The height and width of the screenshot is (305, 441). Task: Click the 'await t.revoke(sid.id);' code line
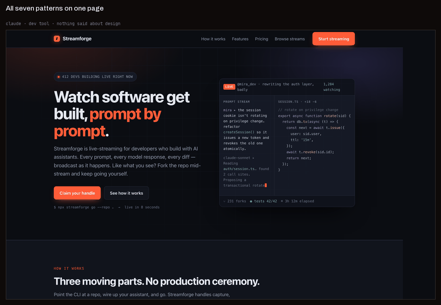310,152
